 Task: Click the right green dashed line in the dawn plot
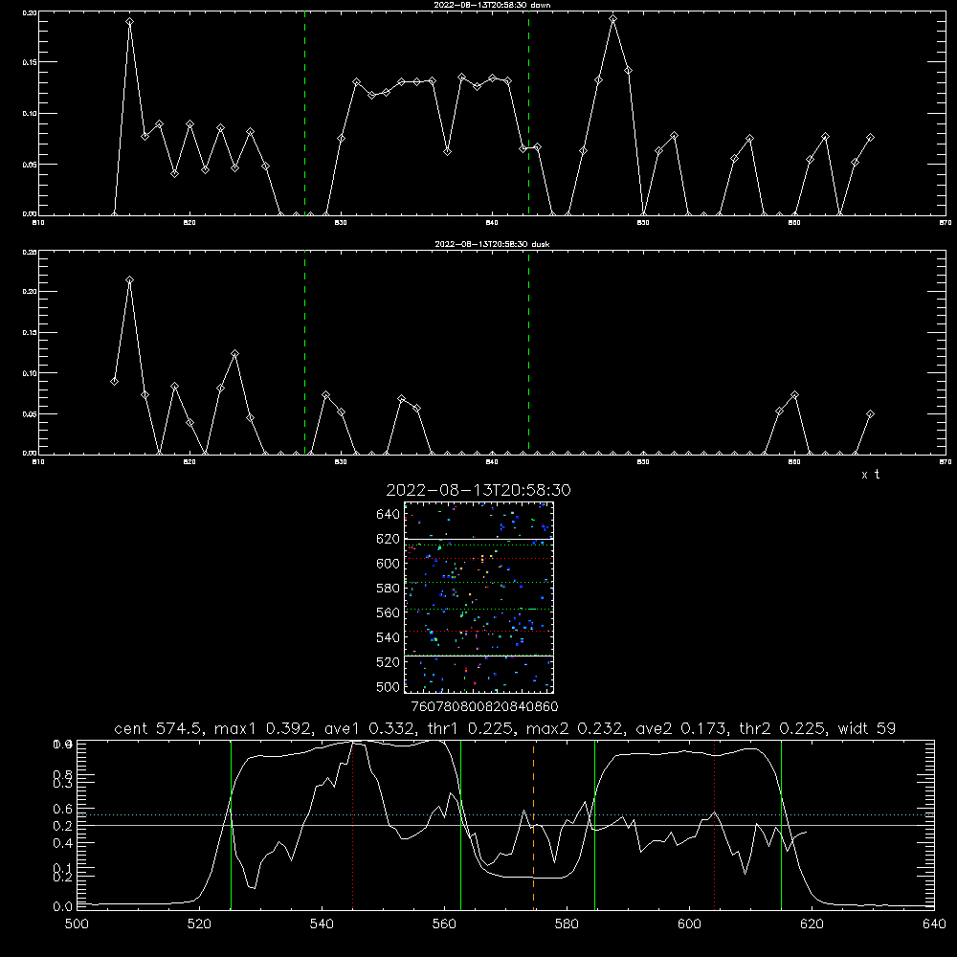click(528, 113)
